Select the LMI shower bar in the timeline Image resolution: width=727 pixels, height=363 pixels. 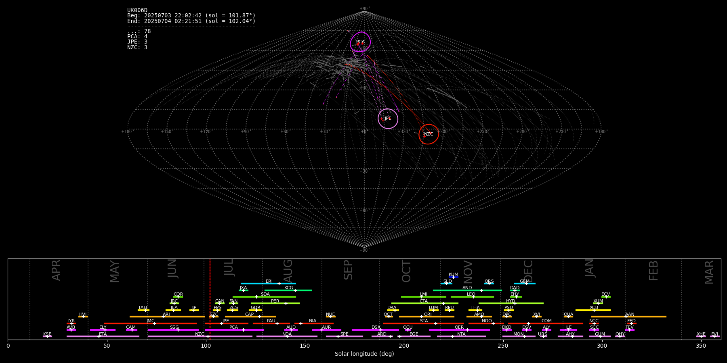[x=424, y=297]
